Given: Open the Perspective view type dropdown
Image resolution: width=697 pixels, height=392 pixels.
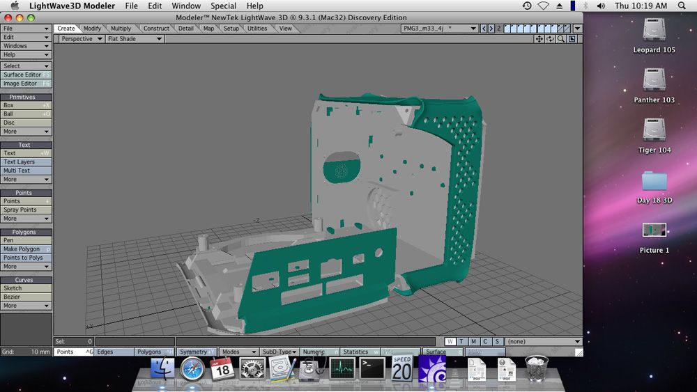Looking at the screenshot, I should 82,39.
